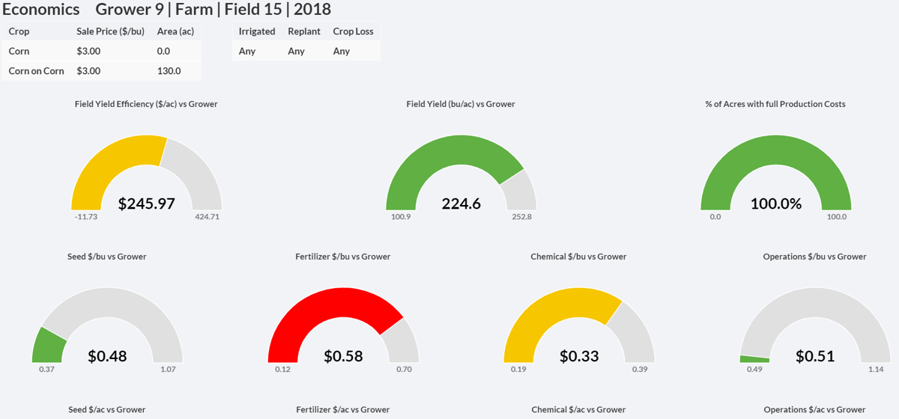Select the 'Corn on Corn' crop row
This screenshot has height=419, width=899.
pos(36,71)
